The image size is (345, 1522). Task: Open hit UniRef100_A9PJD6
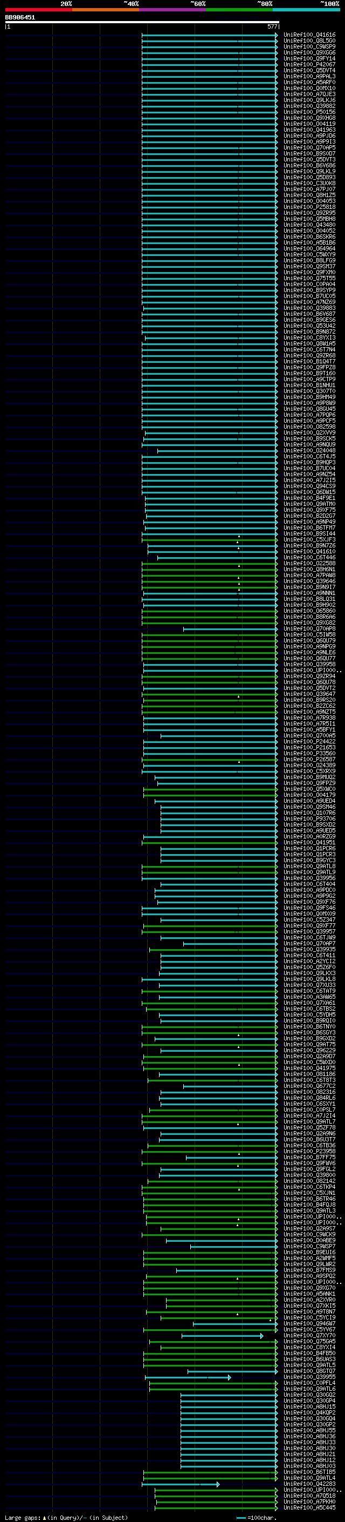pyautogui.click(x=309, y=136)
